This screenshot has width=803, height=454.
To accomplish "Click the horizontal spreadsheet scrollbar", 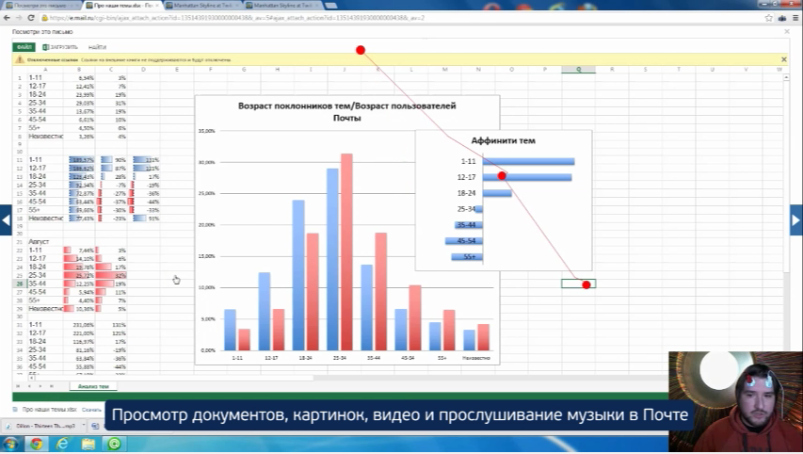I will (174, 378).
